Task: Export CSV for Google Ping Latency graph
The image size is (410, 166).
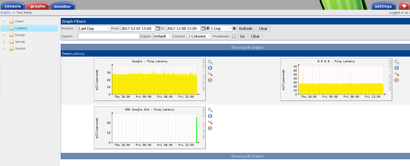Action: (210, 68)
